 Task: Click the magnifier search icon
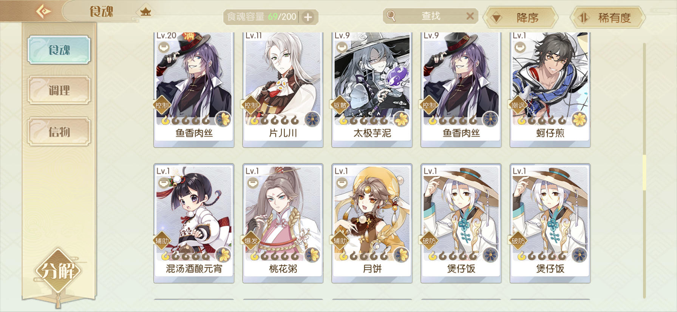pyautogui.click(x=391, y=16)
